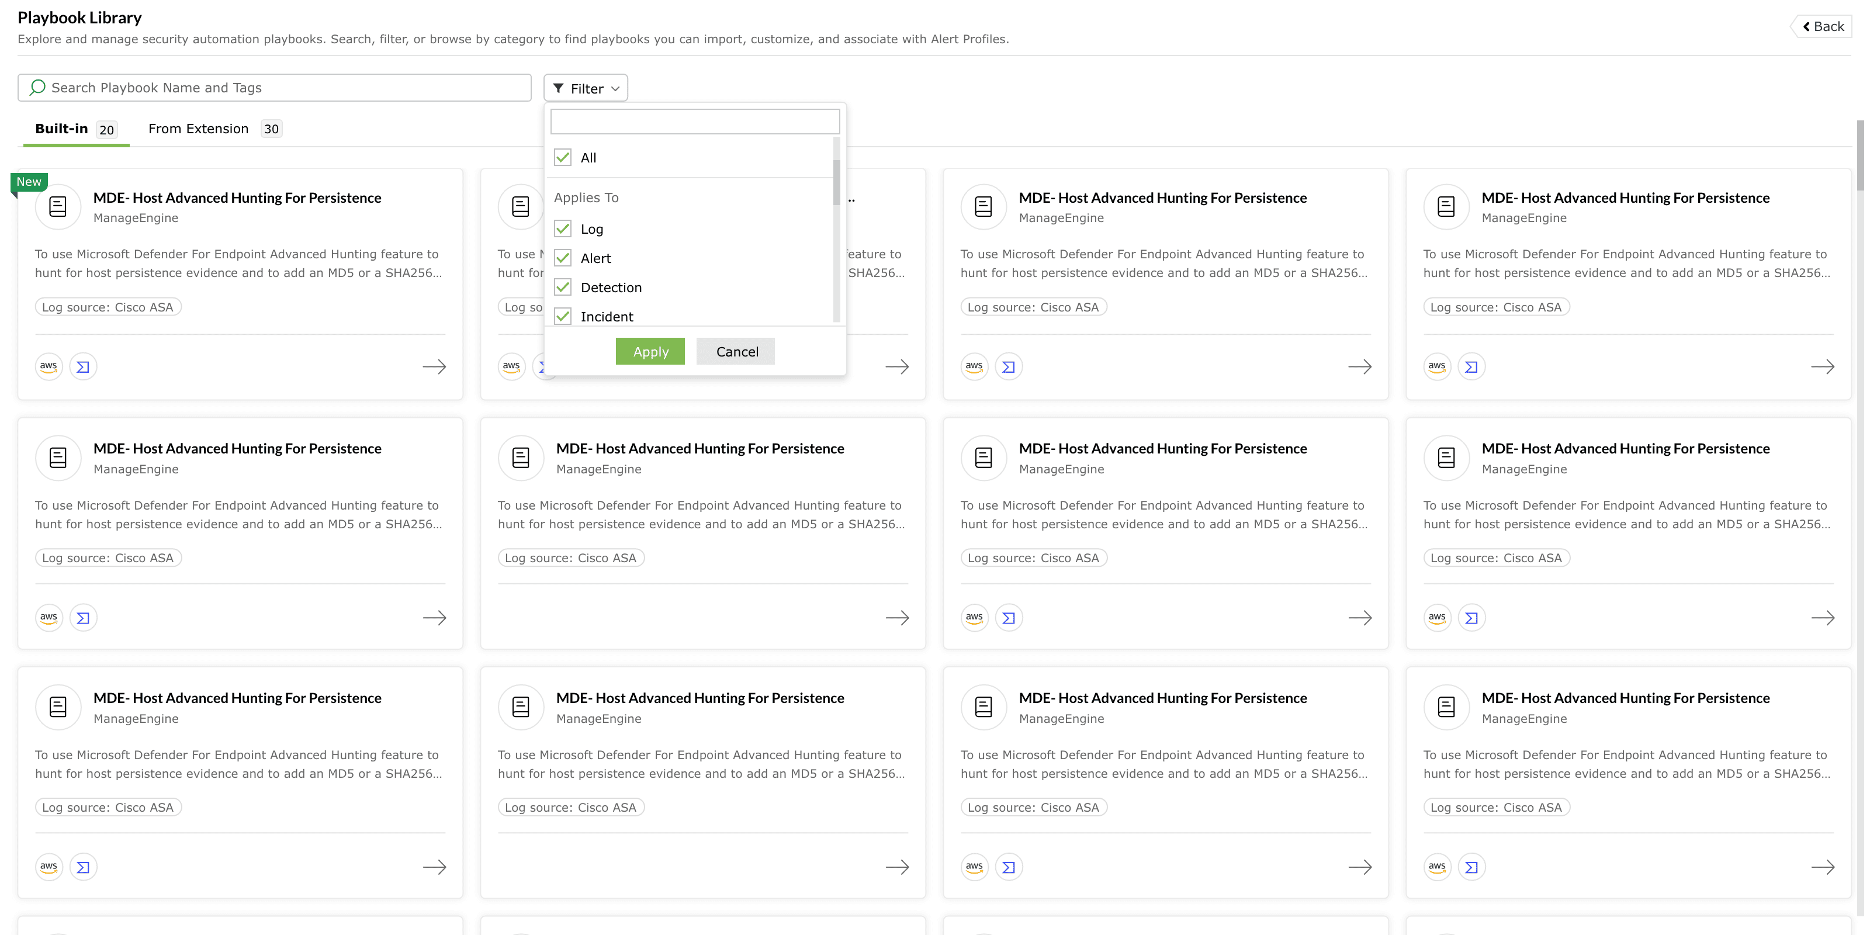Click the PowerShell icon on the top row's third card

point(1008,366)
